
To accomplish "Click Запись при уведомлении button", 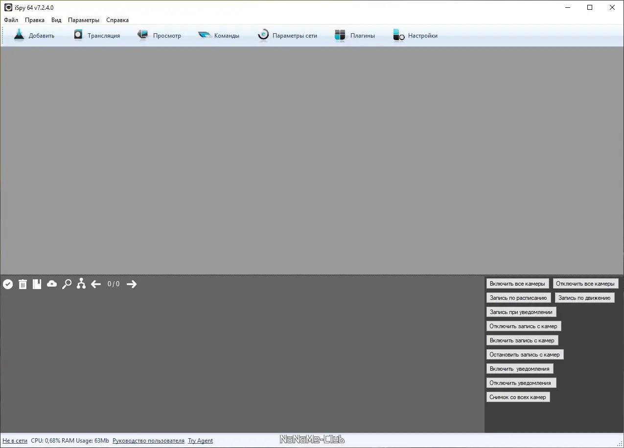I will coord(521,312).
